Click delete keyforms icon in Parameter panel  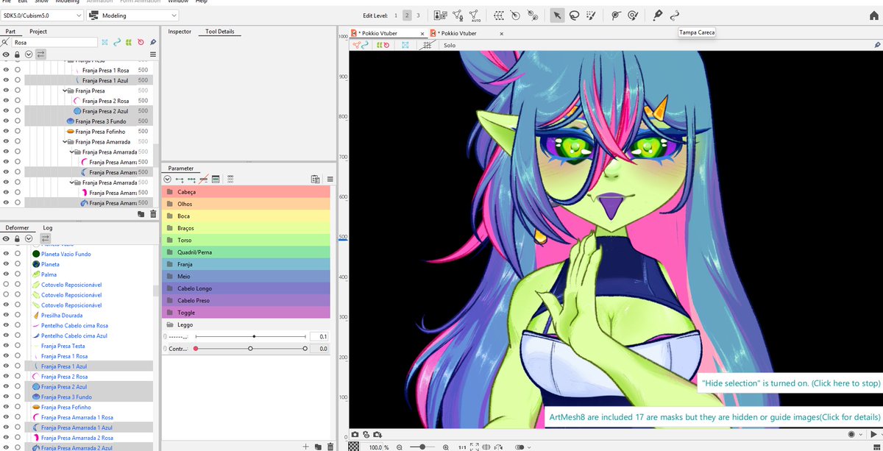click(x=205, y=179)
